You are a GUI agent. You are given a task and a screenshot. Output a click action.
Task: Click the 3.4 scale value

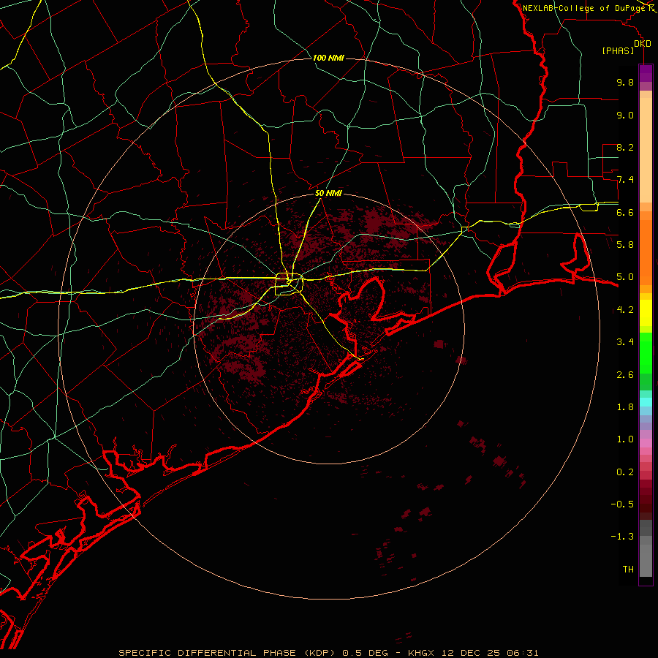[x=625, y=341]
